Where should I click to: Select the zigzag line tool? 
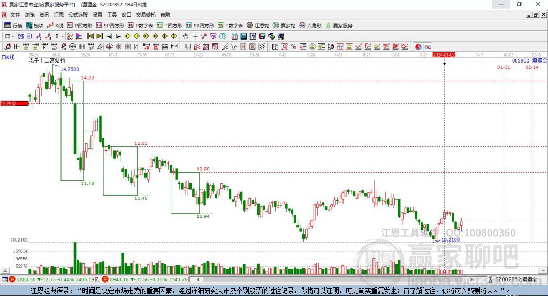[x=233, y=47]
